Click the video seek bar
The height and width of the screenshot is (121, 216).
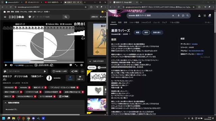(44, 62)
